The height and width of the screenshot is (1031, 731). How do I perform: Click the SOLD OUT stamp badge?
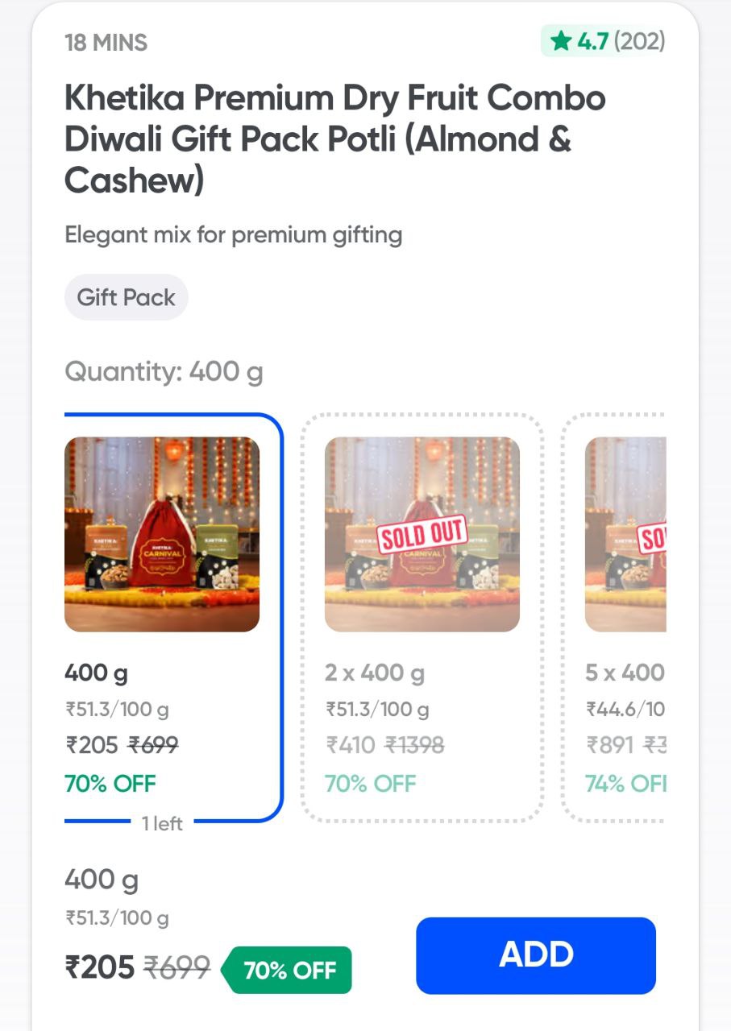point(422,534)
